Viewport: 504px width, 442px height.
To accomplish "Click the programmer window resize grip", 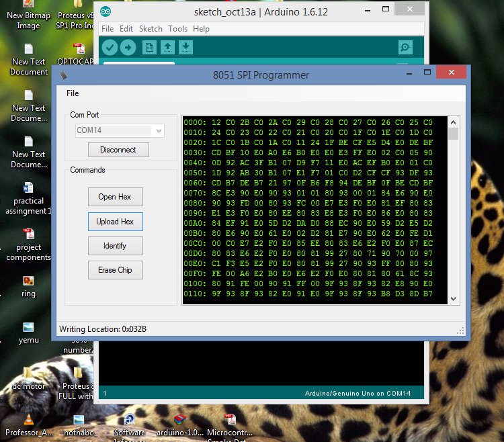I will coord(460,331).
